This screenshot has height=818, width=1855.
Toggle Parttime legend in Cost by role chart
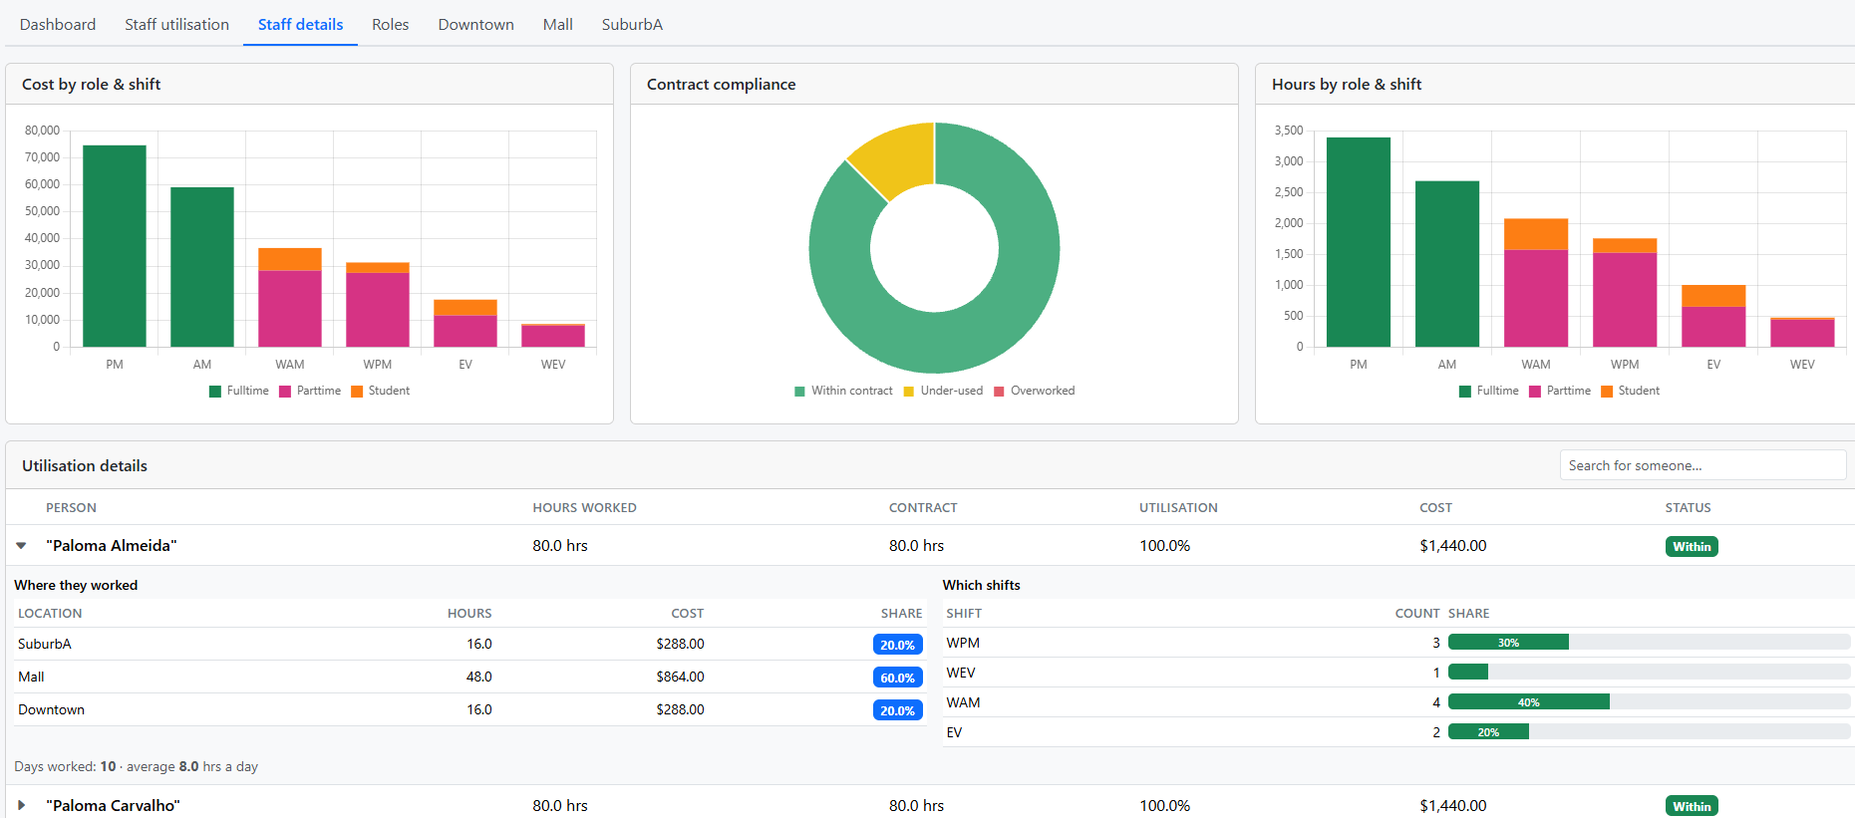pos(310,391)
